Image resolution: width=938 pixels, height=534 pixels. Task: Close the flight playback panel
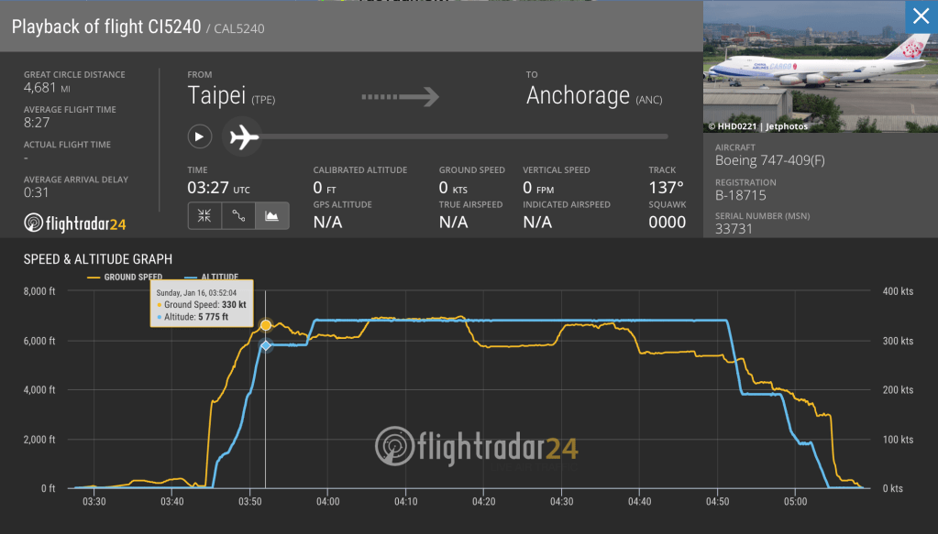[x=919, y=16]
